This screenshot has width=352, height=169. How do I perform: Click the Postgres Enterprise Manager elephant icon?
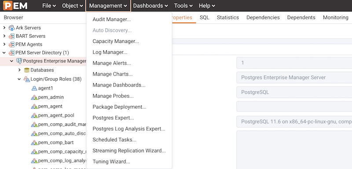[x=19, y=61]
